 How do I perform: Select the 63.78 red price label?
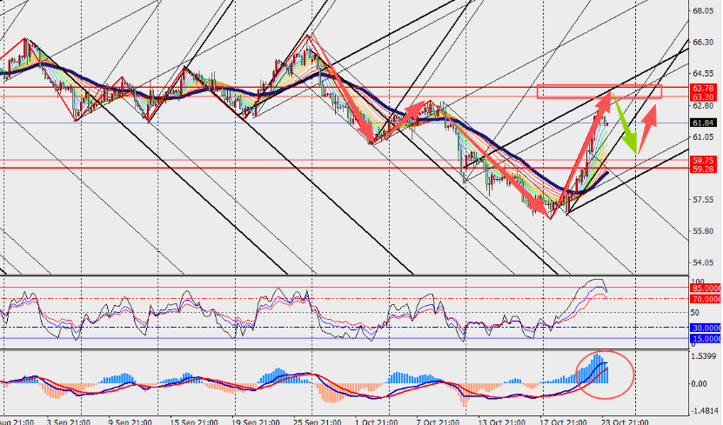coord(703,88)
